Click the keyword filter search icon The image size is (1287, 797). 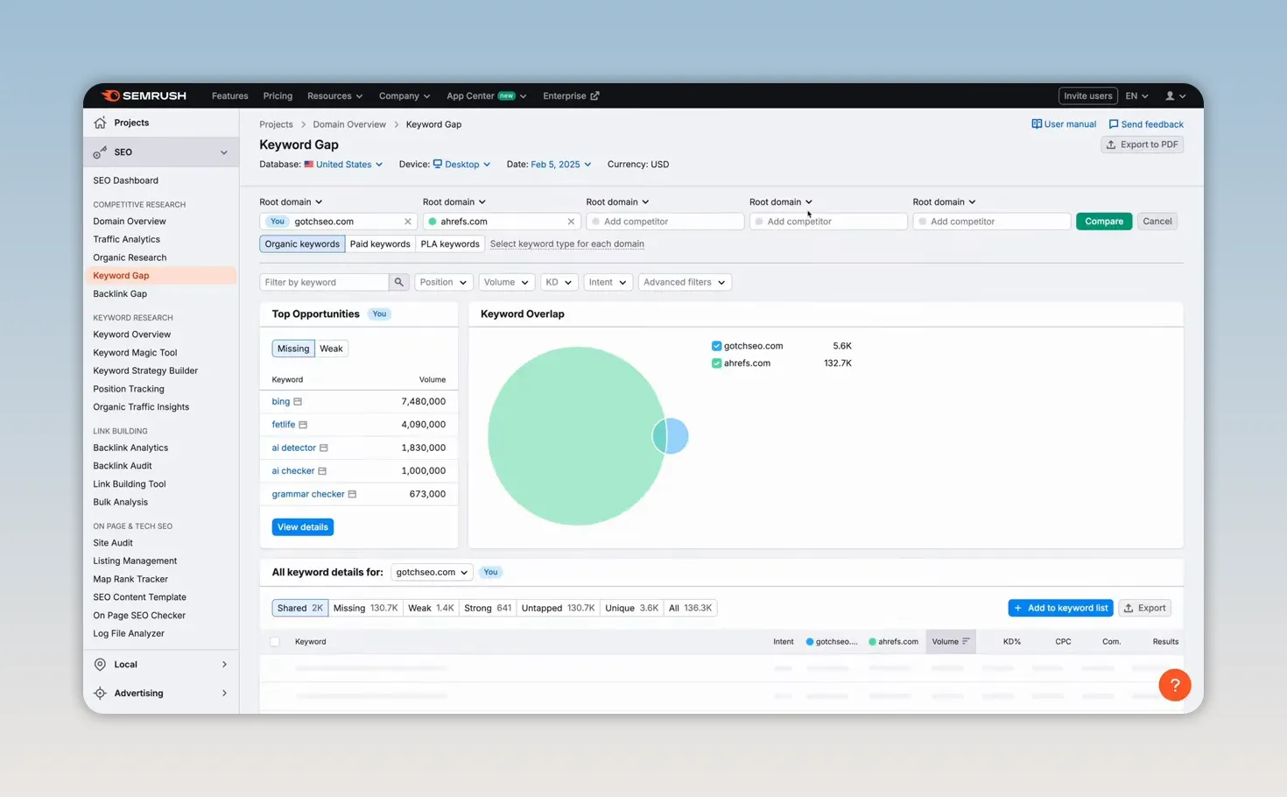[398, 282]
